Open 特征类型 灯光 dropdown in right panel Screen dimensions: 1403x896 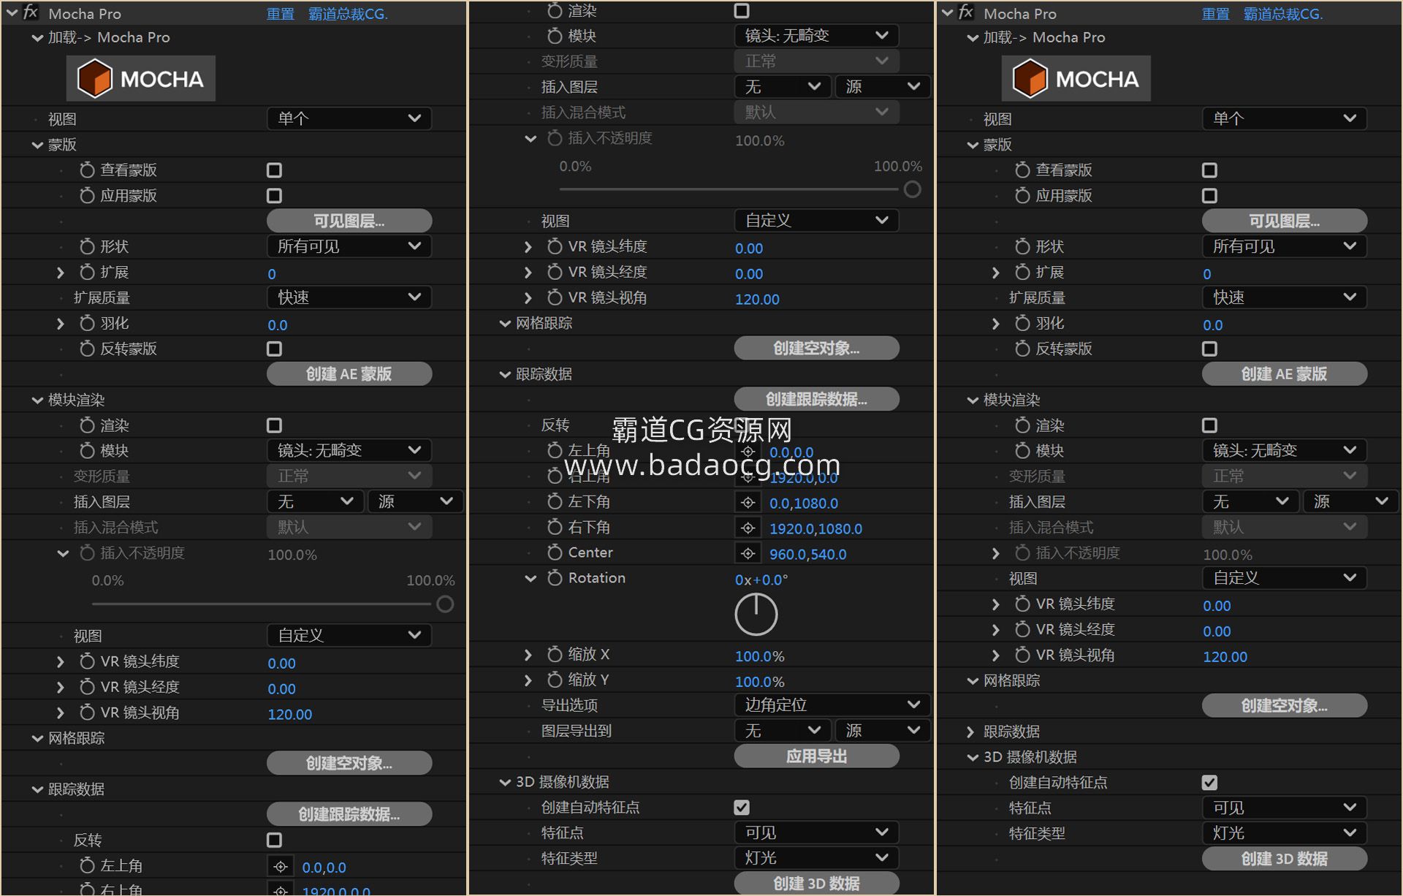(x=1283, y=832)
